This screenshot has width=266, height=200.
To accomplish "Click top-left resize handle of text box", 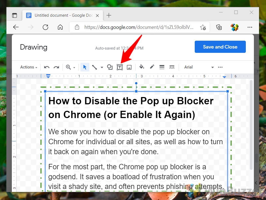I will pos(45,91).
